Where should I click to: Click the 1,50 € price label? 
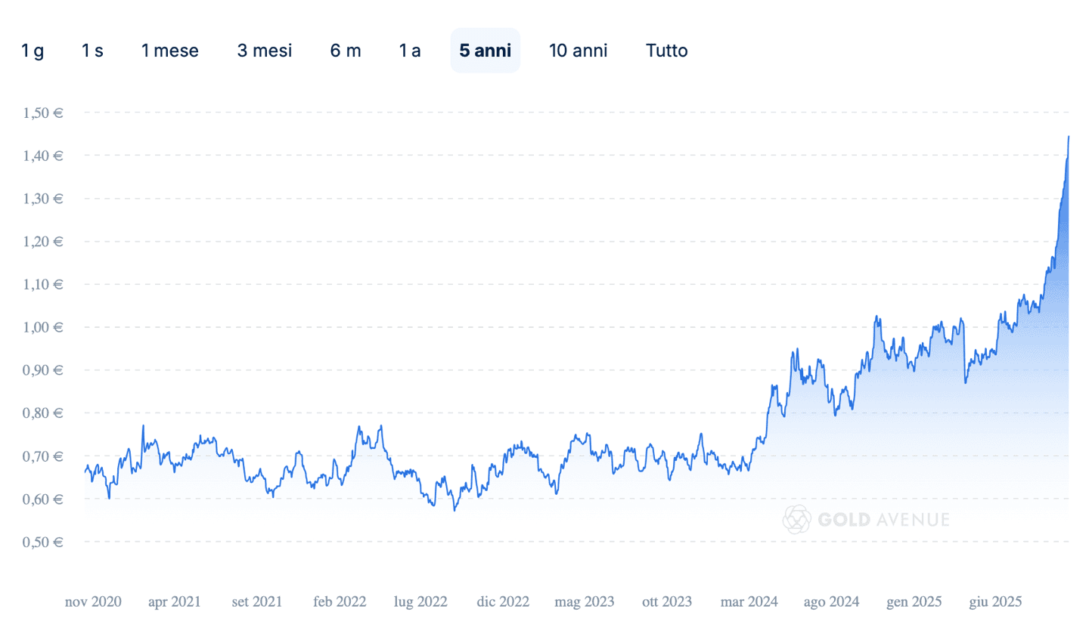coord(43,113)
